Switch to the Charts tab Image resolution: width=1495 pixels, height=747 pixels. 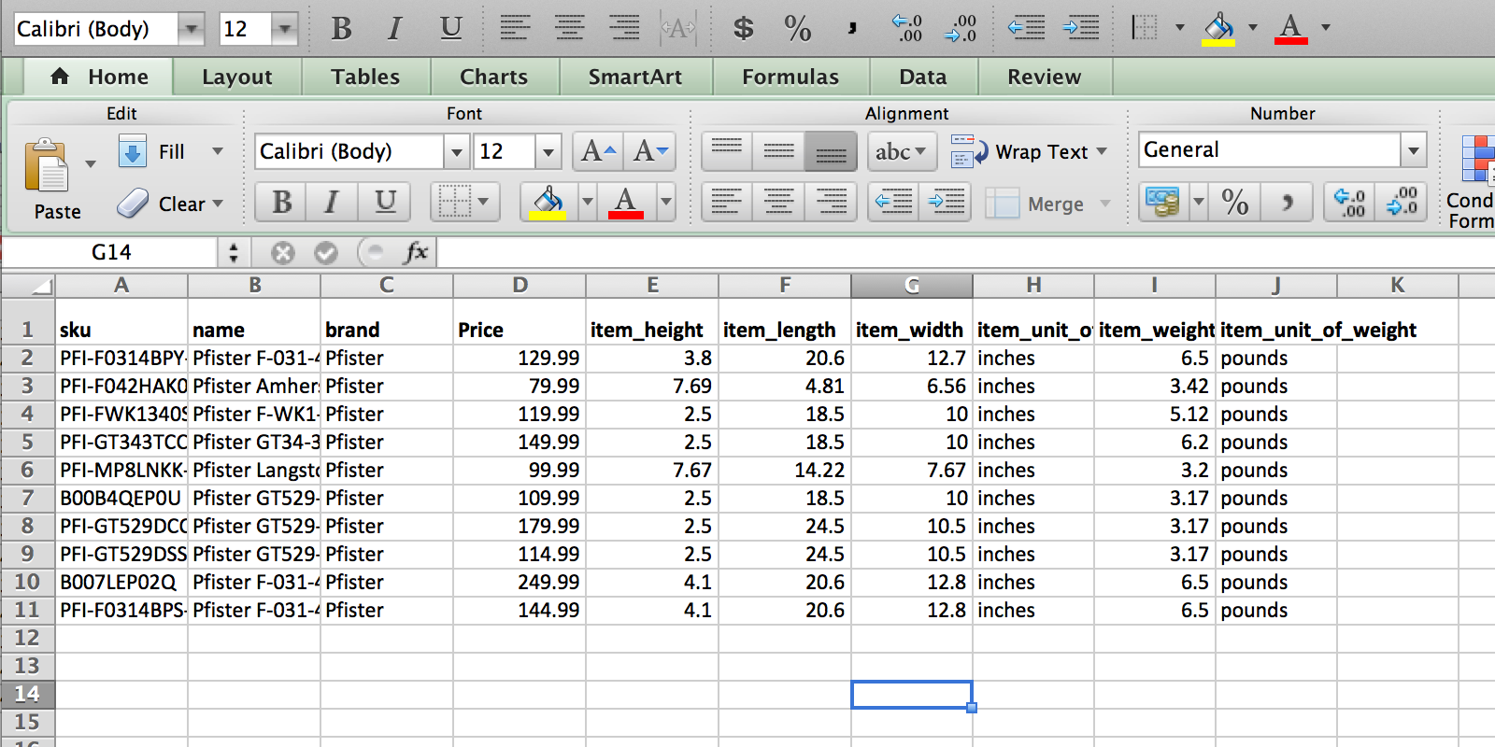tap(493, 77)
